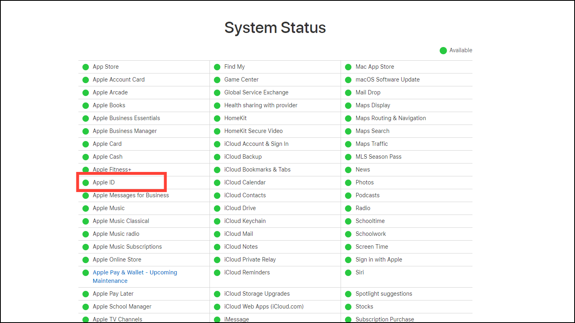
Task: Click Health sharing with provider
Action: (261, 105)
